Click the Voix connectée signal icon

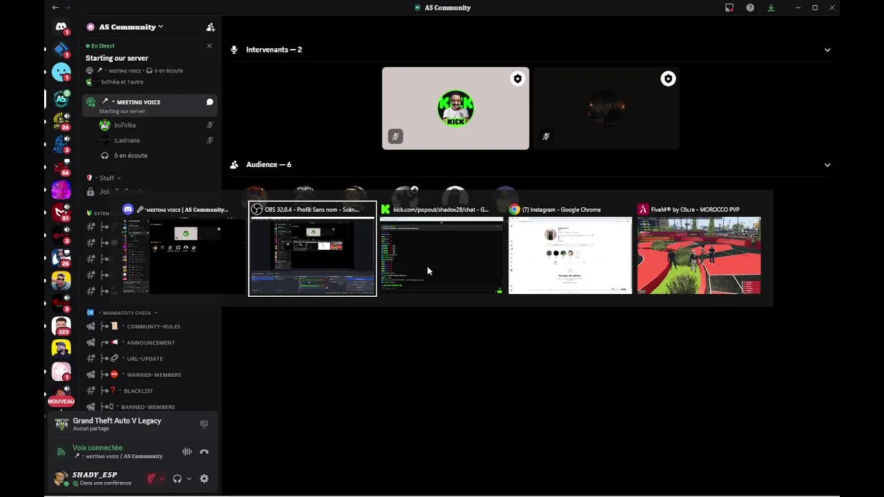[x=61, y=451]
